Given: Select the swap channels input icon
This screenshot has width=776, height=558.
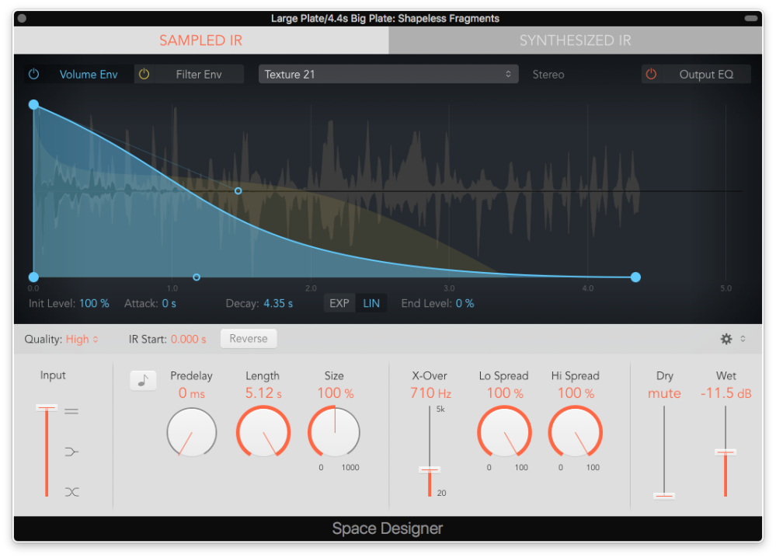Looking at the screenshot, I should pos(71,492).
